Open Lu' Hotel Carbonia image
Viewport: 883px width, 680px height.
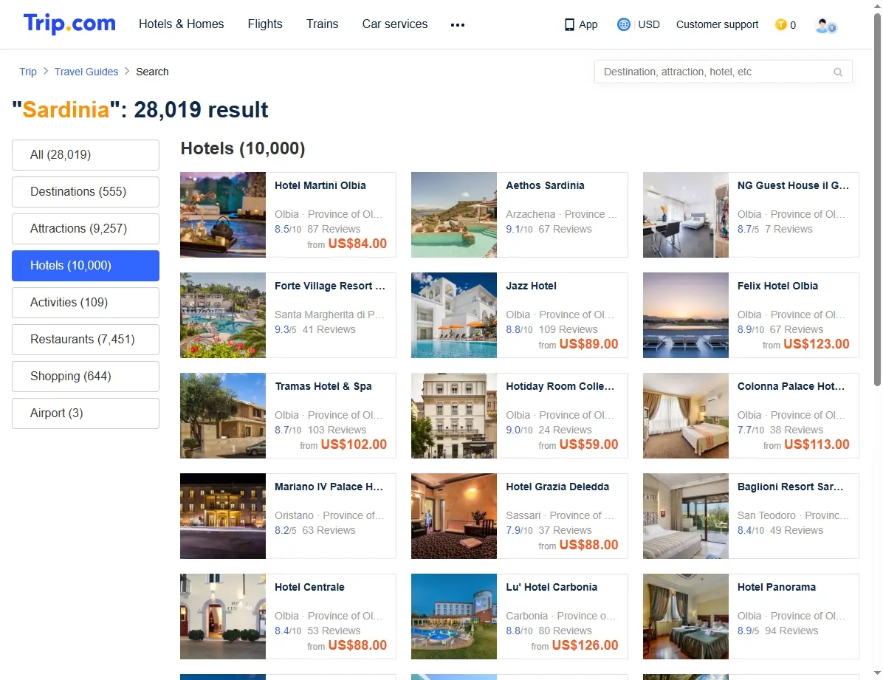click(x=454, y=617)
